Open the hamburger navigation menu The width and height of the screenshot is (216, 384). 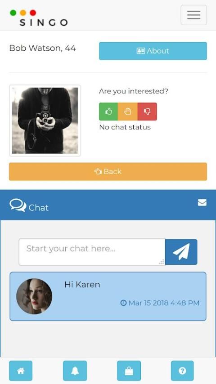[193, 15]
